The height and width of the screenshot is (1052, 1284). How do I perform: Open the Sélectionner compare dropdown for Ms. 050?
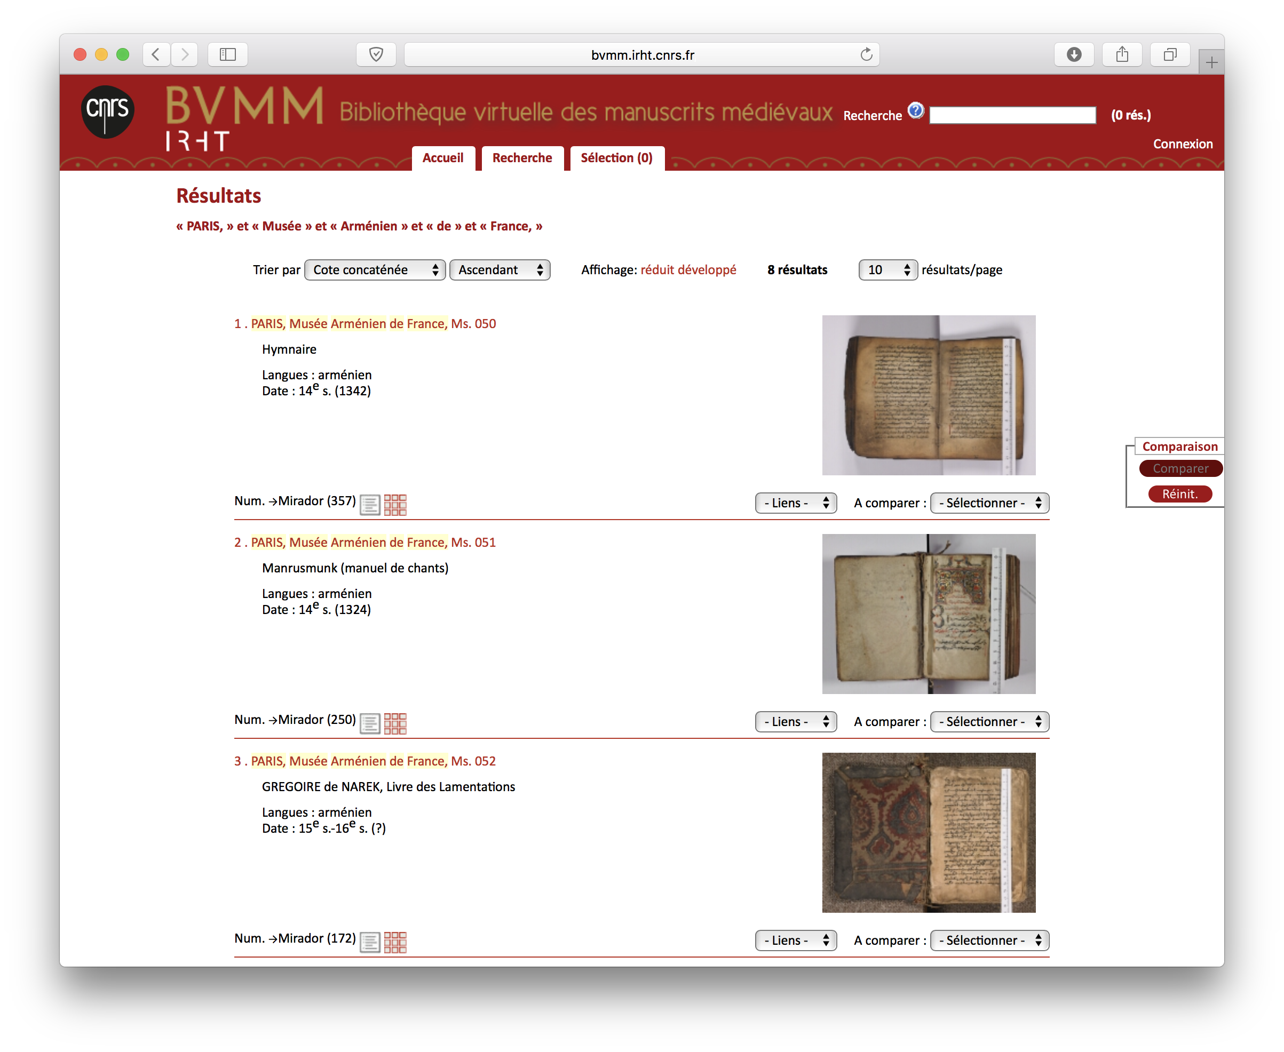[x=989, y=503]
